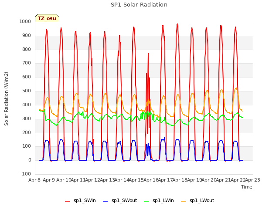Click the blue sp1_SWout legend swatch
Viewport: 279px width, 209px height.
click(x=105, y=201)
